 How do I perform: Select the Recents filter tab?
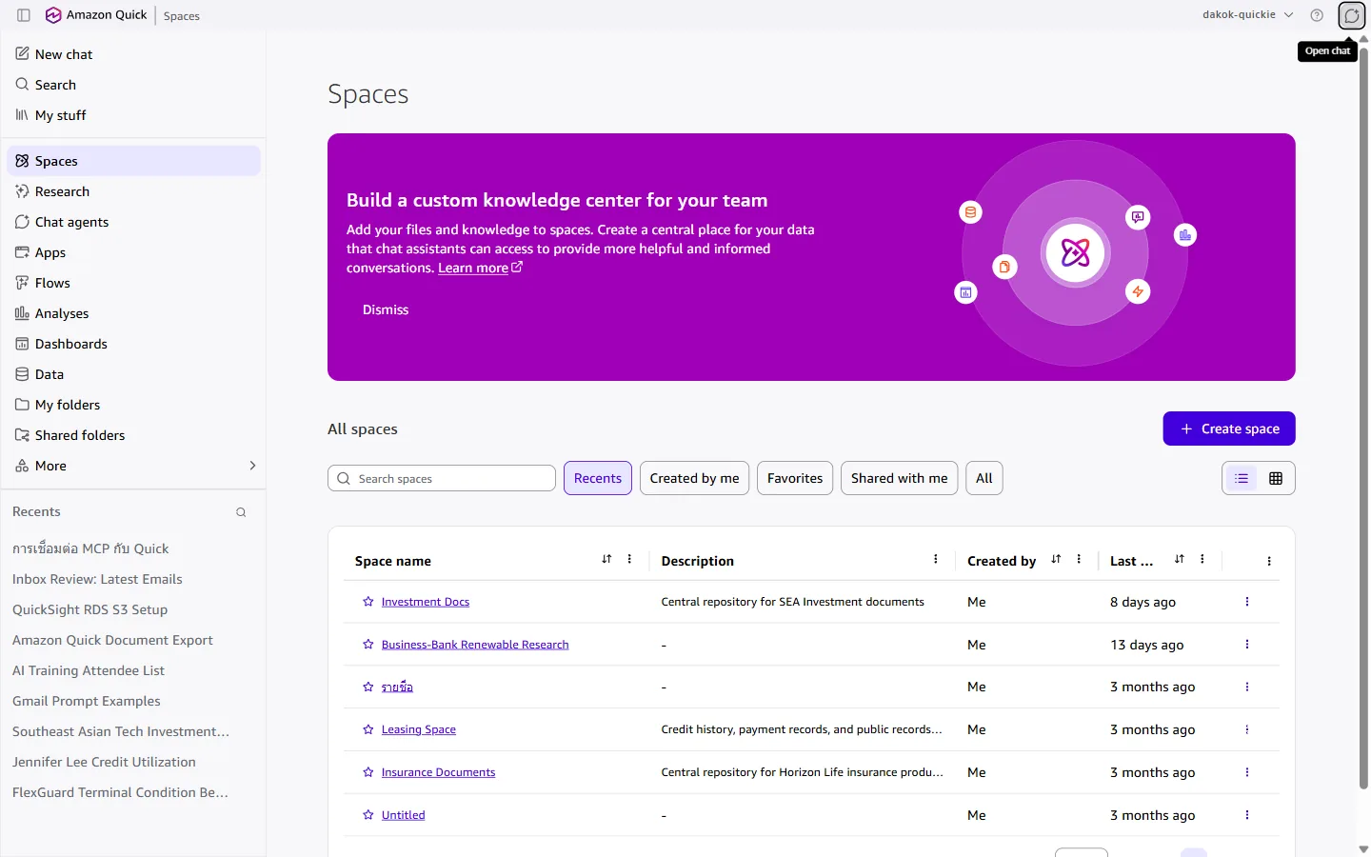[x=598, y=478]
